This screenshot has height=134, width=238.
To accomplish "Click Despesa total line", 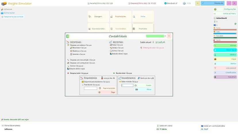I will pos(79,73).
